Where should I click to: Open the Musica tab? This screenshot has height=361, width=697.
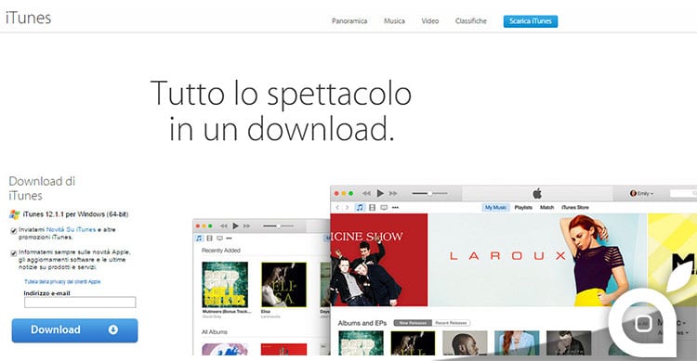[394, 20]
